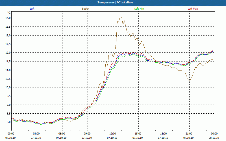Click the Luft legend label

tap(32, 9)
